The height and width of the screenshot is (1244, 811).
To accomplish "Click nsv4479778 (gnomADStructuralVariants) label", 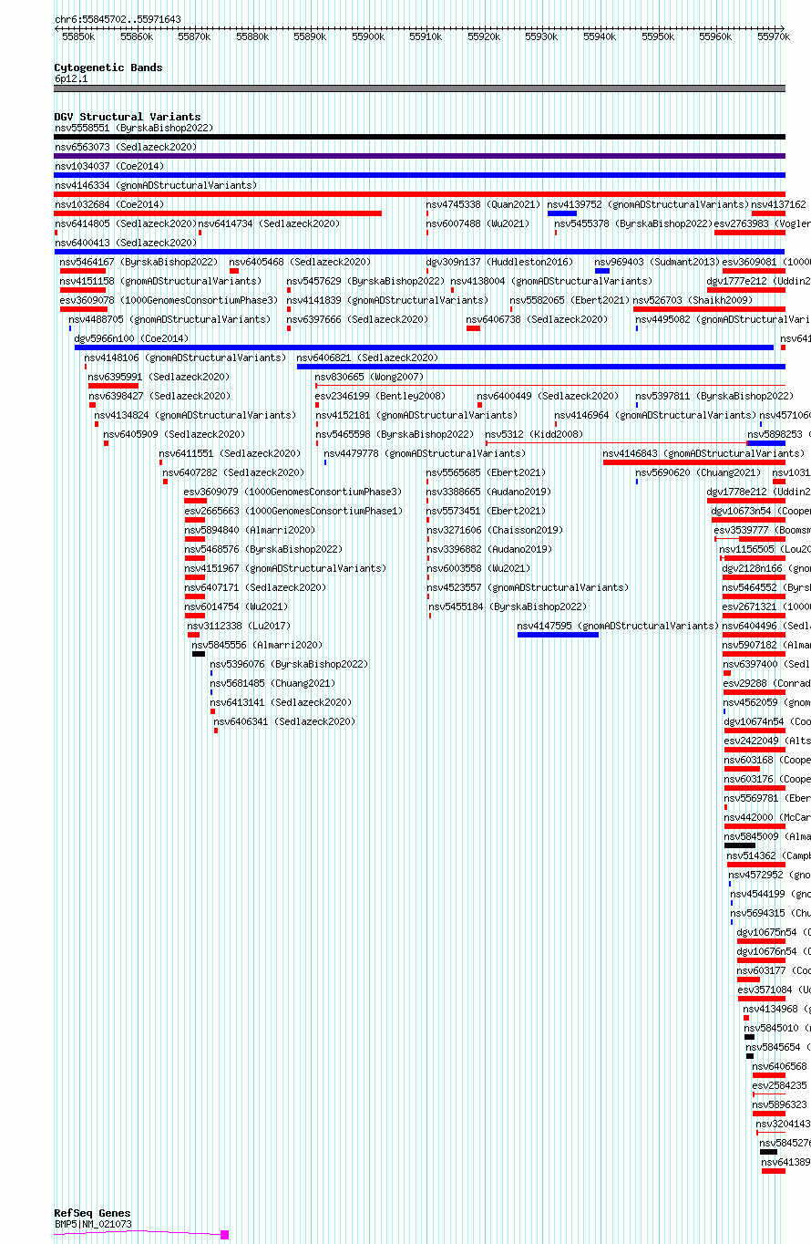I will click(x=426, y=453).
